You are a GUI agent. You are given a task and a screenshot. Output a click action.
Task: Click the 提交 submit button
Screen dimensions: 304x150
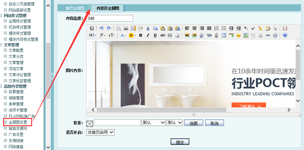tap(180, 142)
